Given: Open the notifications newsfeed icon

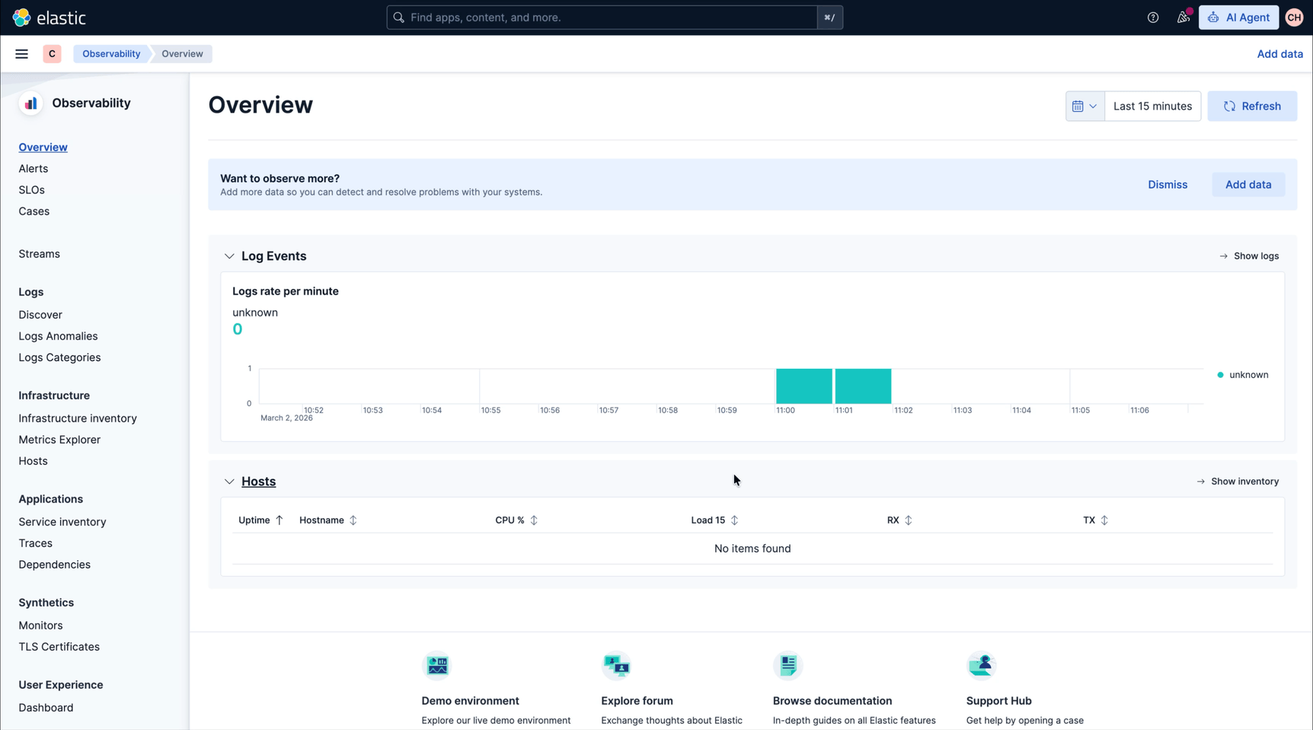Looking at the screenshot, I should click(1183, 18).
